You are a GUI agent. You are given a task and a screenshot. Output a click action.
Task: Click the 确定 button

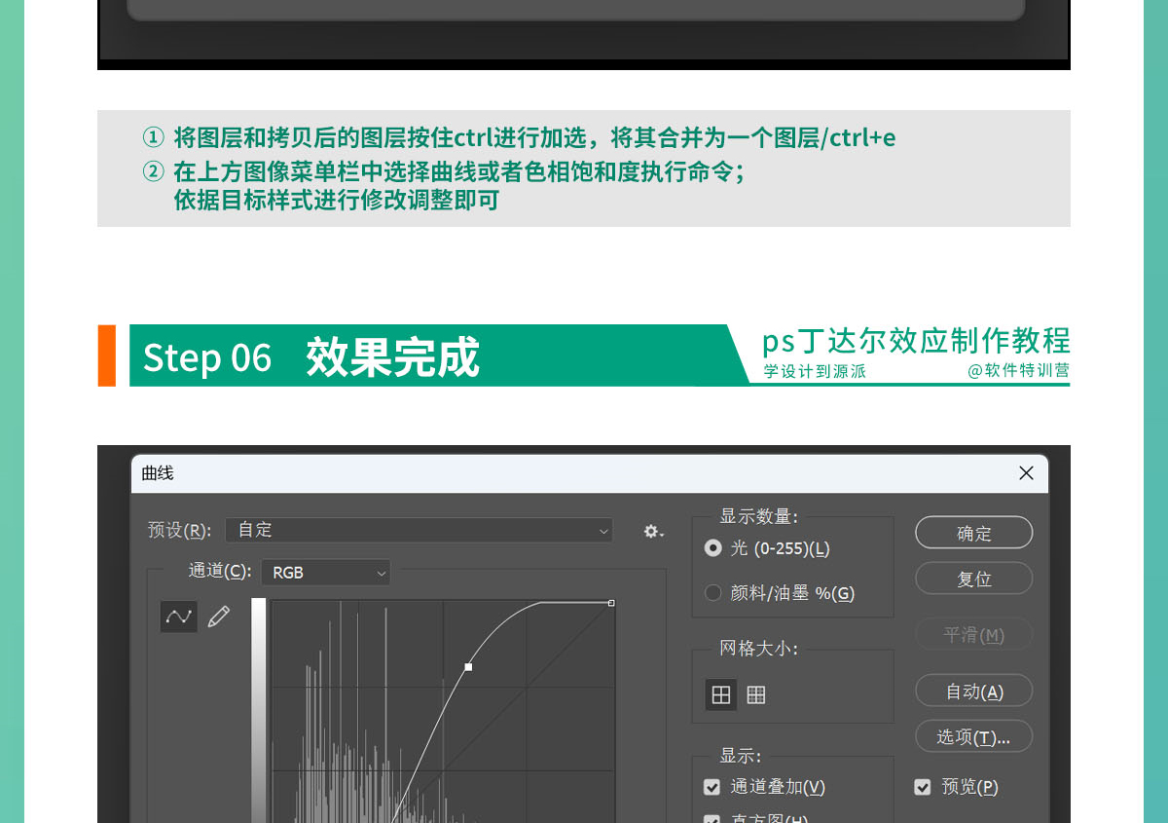973,533
